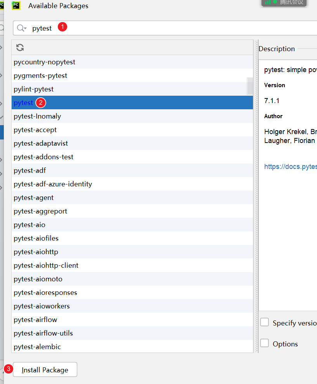Click the Install Package button

point(45,370)
